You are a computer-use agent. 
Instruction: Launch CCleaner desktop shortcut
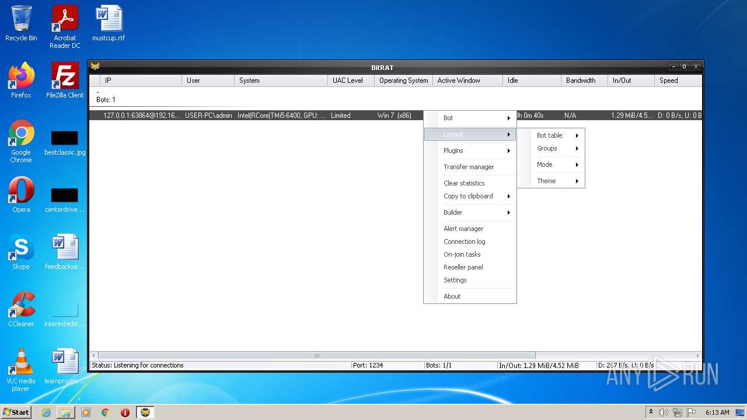click(x=21, y=309)
